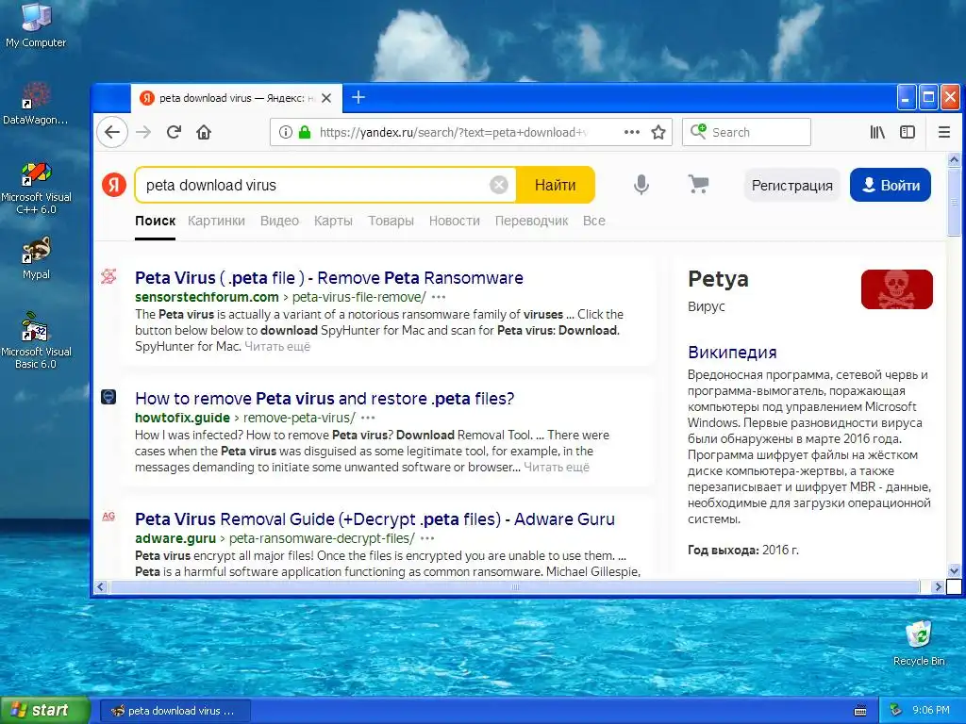Image resolution: width=966 pixels, height=724 pixels.
Task: Click Читать ещё under the sensorstechforum snippet
Action: [277, 346]
